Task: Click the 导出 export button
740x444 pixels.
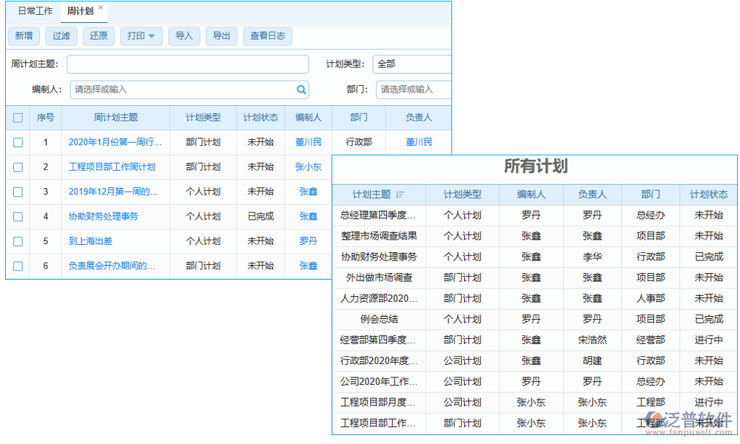Action: coord(221,36)
